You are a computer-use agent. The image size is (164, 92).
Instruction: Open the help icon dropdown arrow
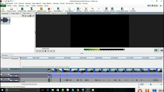(162, 6)
